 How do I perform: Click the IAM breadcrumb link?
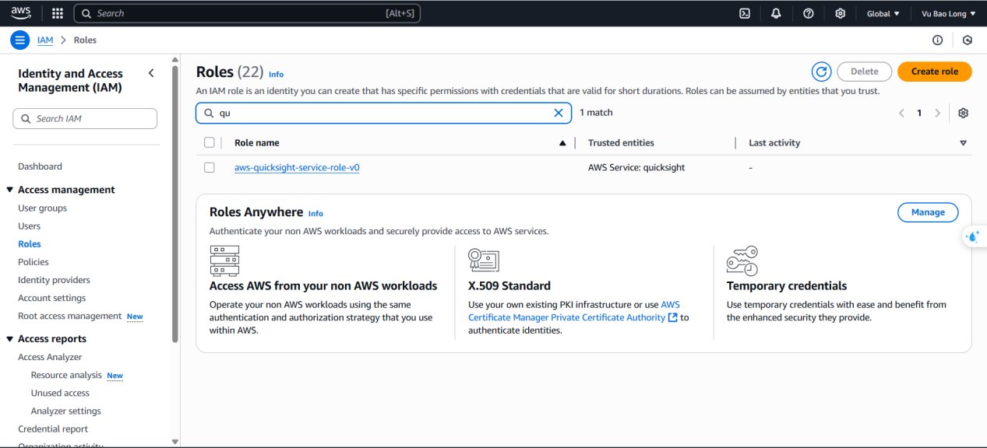click(45, 40)
